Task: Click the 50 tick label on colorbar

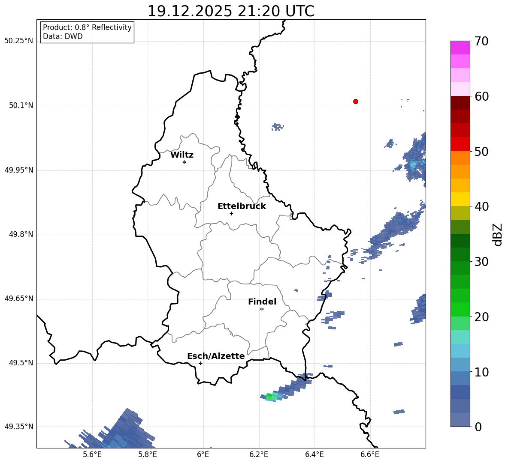Action: click(481, 152)
